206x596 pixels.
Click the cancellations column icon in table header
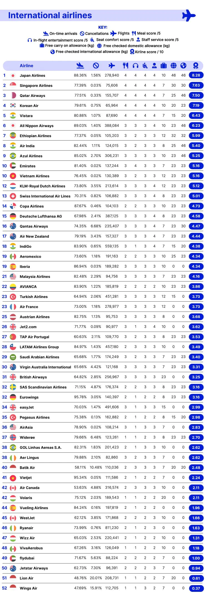96,66
